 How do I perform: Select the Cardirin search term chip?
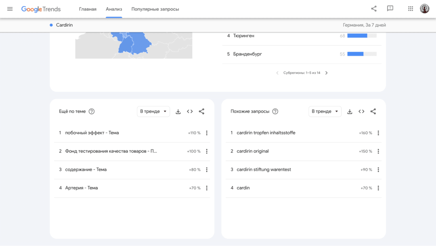point(61,25)
